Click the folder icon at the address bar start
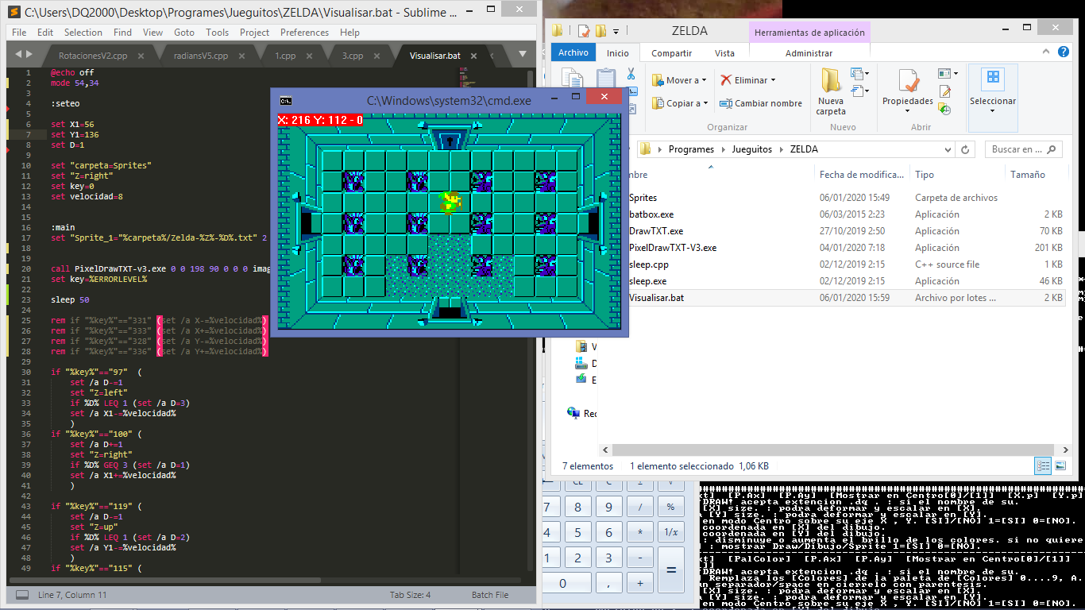The height and width of the screenshot is (610, 1085). coord(646,149)
